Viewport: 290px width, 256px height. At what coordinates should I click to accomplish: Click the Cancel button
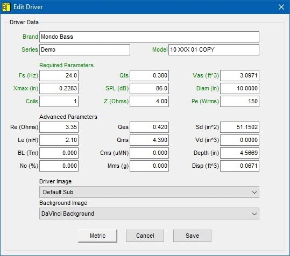click(x=145, y=236)
